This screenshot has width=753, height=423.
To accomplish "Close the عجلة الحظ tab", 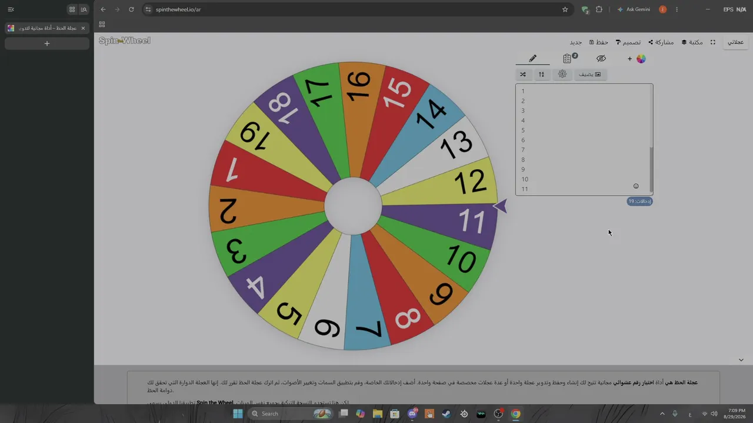I will (x=83, y=28).
